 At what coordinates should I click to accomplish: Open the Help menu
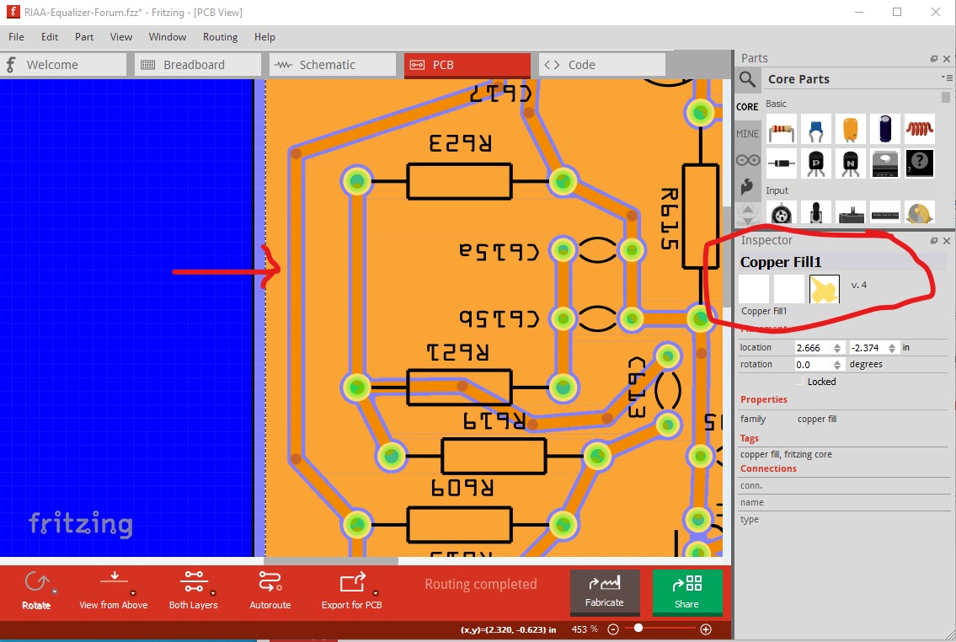click(x=264, y=36)
